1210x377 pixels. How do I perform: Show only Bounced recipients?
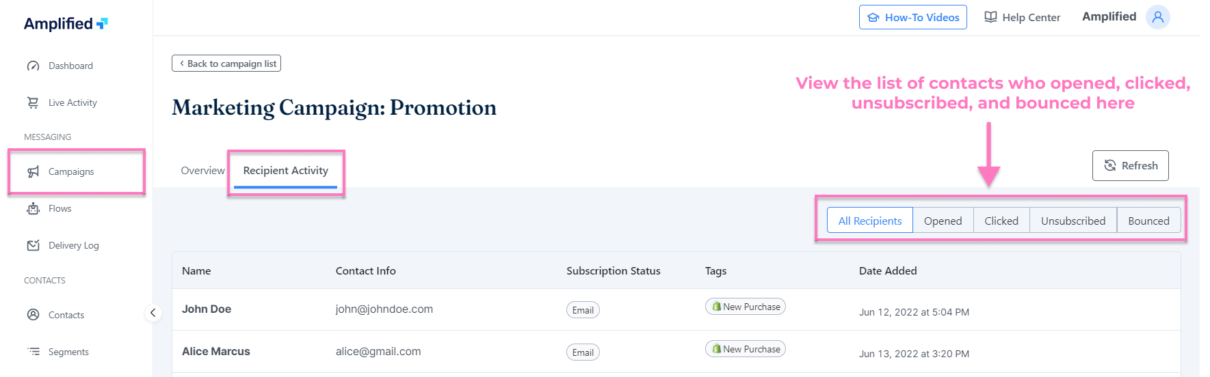point(1148,221)
